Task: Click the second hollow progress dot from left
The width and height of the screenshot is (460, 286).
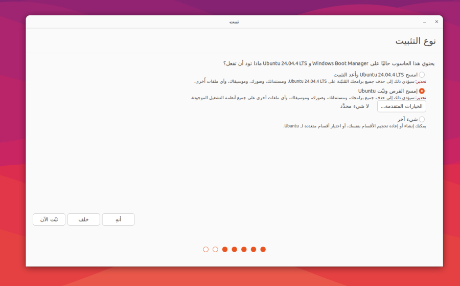Action: (215, 249)
